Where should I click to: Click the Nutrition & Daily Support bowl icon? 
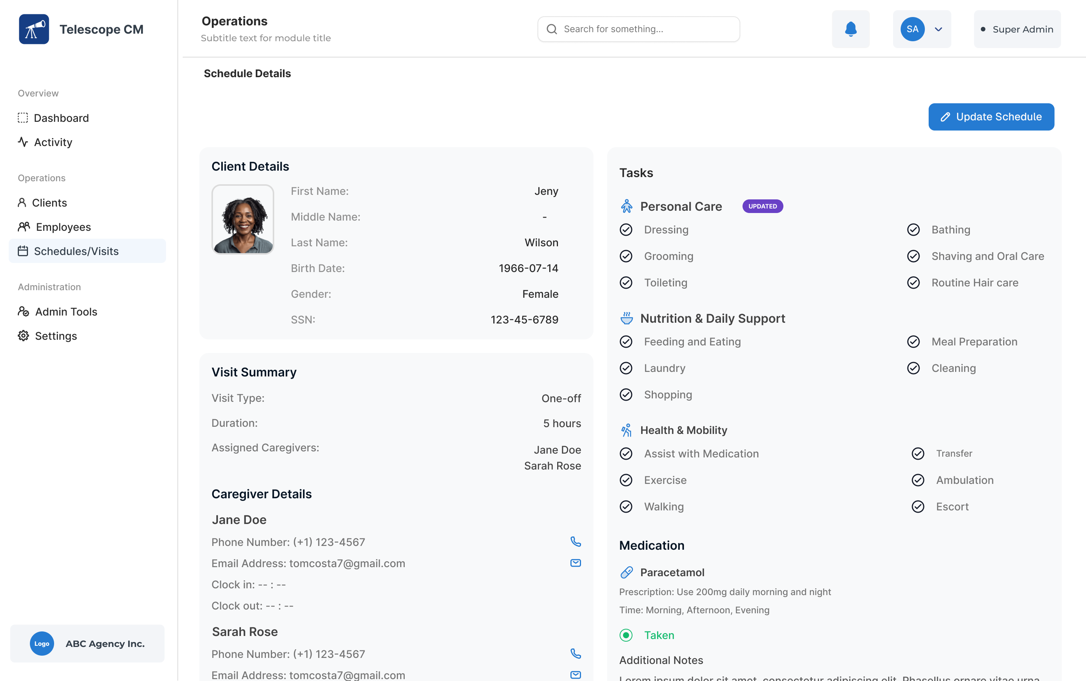pos(626,319)
